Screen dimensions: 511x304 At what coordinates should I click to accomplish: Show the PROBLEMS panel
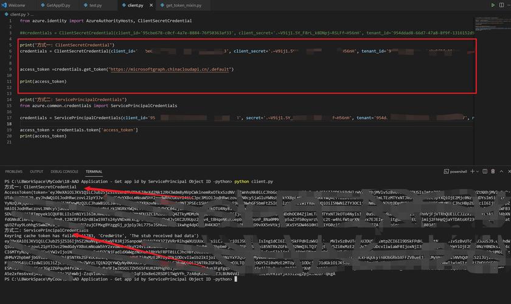point(13,171)
